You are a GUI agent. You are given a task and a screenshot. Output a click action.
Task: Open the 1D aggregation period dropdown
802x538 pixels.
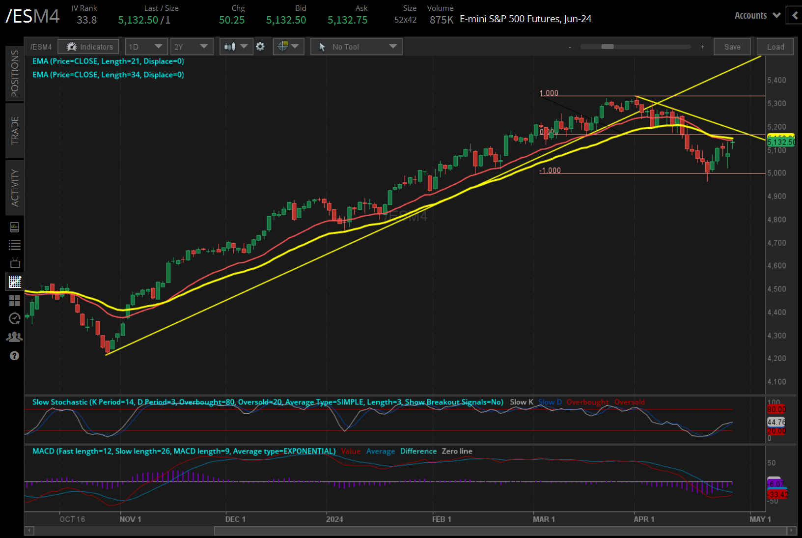pos(146,47)
